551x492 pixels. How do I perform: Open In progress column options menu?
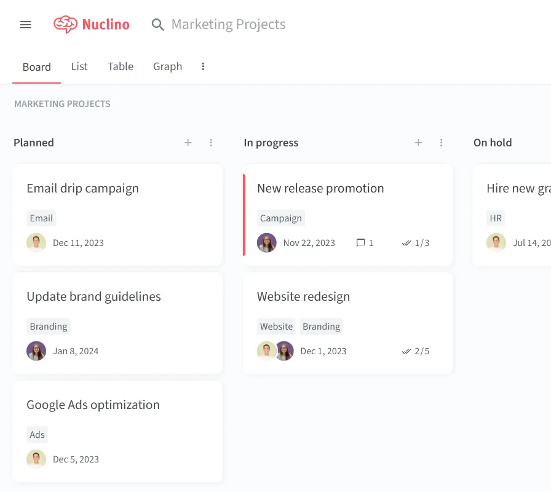pyautogui.click(x=441, y=143)
